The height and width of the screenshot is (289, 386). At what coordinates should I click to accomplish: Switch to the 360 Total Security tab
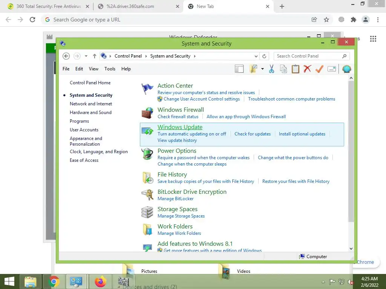49,6
